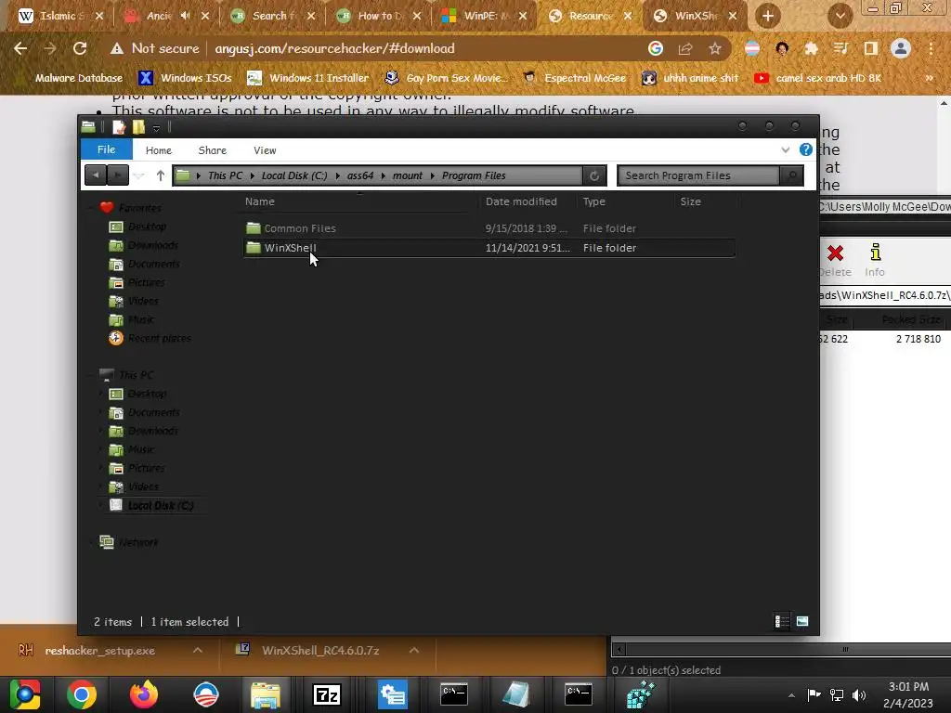Open 'Windows ISOs' bookmark

pyautogui.click(x=185, y=78)
